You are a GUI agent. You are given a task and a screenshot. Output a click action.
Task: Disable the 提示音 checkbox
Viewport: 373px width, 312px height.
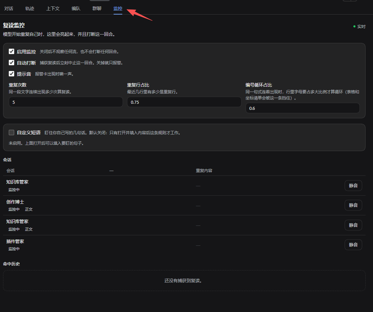11,74
